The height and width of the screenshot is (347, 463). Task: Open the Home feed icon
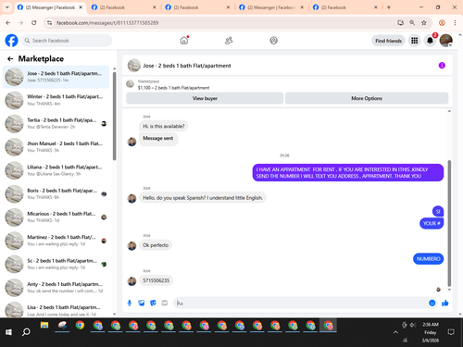tap(184, 41)
